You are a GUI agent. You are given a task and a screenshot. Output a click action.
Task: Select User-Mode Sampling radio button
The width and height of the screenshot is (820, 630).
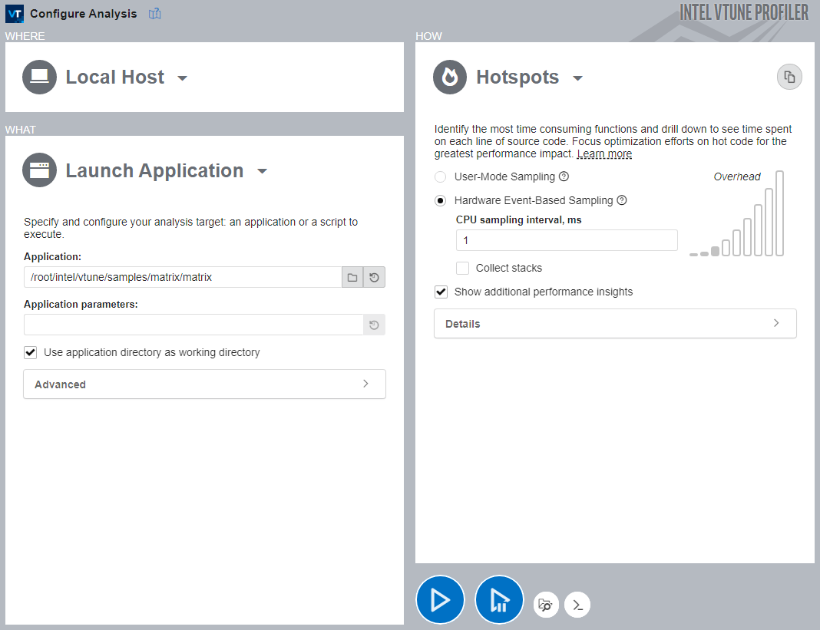[441, 176]
